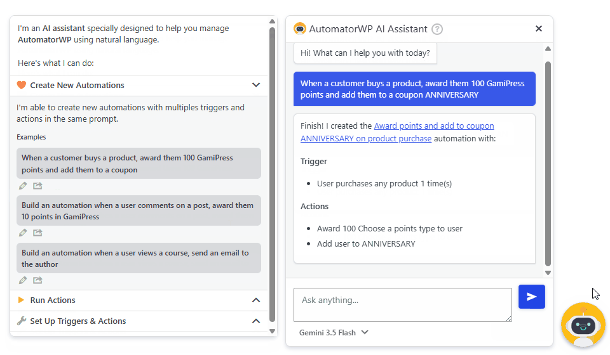Click the chat conversation scrollbar thumb

tap(548, 164)
